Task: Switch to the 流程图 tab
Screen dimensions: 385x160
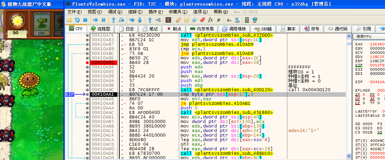Action: [101, 29]
